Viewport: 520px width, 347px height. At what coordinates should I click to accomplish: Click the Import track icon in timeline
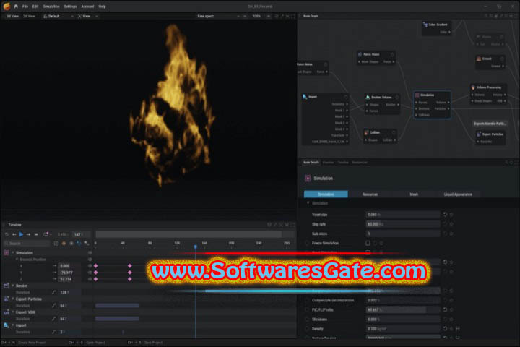(6, 325)
